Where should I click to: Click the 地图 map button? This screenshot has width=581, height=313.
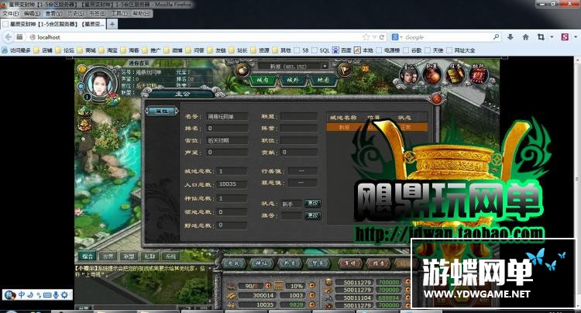(323, 80)
